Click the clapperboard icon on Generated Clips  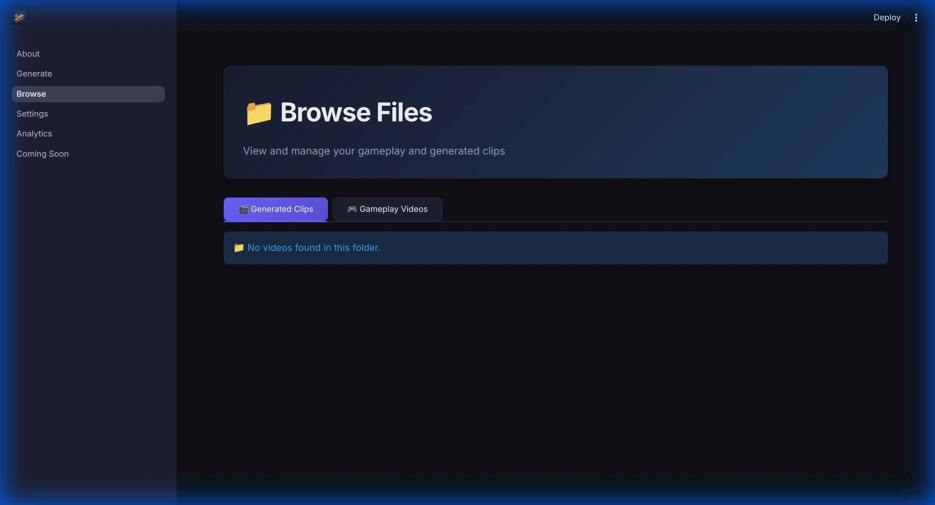(x=243, y=209)
